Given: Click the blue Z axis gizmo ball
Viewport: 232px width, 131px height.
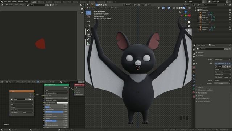Looking at the screenshot, I should tap(186, 12).
